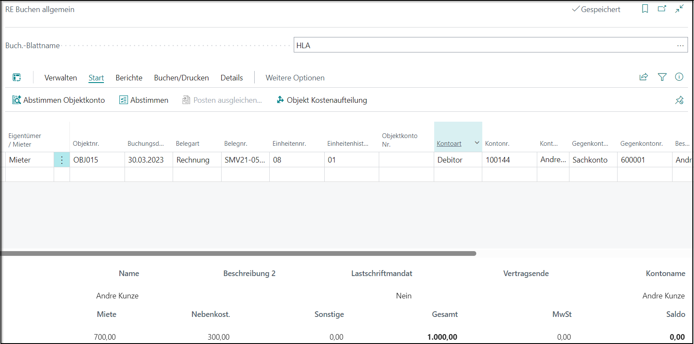This screenshot has height=344, width=694.
Task: Click the horizontal scrollbar of the grid
Action: tap(238, 254)
